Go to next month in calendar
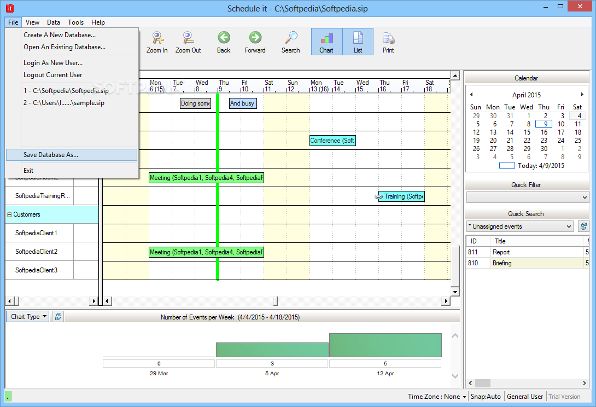596x407 pixels. (x=582, y=94)
